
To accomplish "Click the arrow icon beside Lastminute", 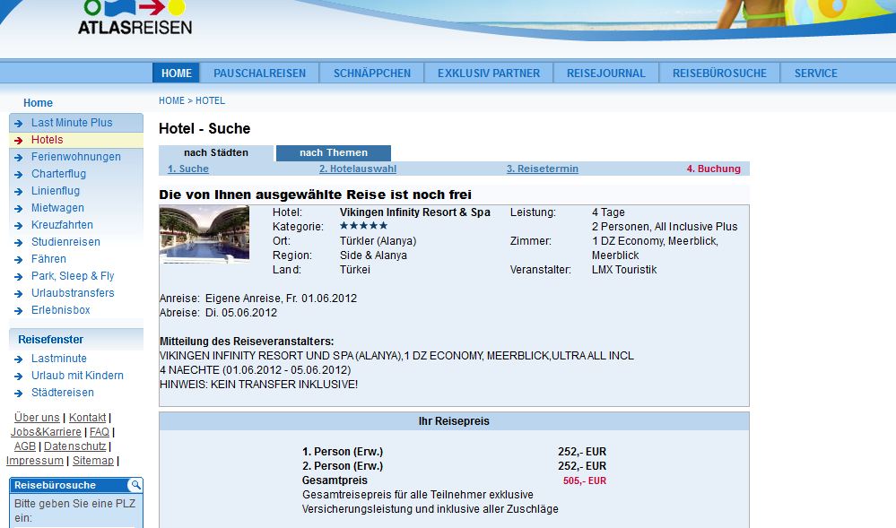I will [18, 359].
